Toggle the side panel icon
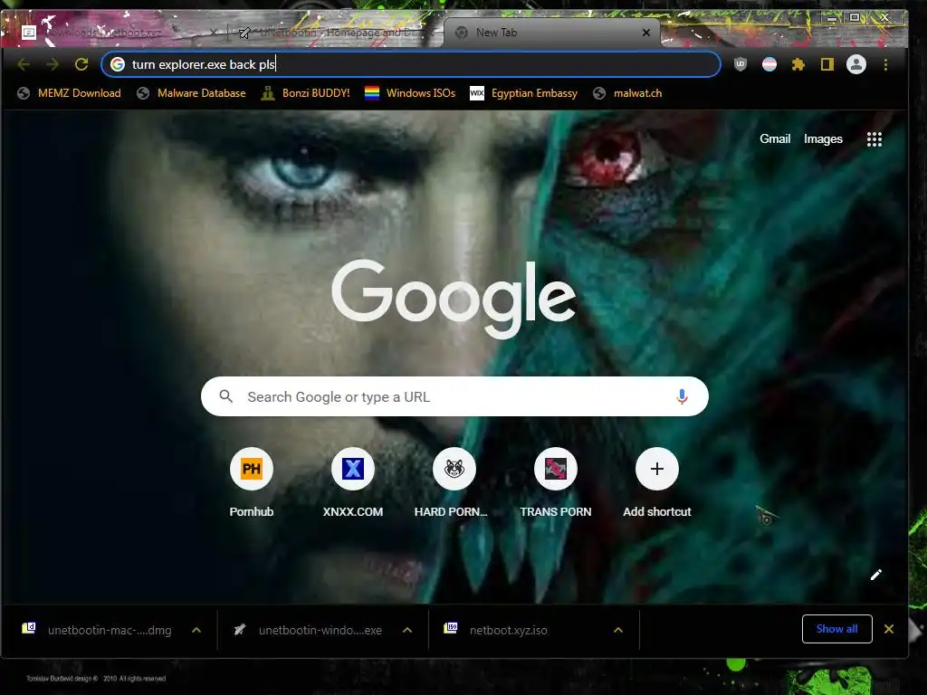The image size is (927, 695). pyautogui.click(x=827, y=64)
